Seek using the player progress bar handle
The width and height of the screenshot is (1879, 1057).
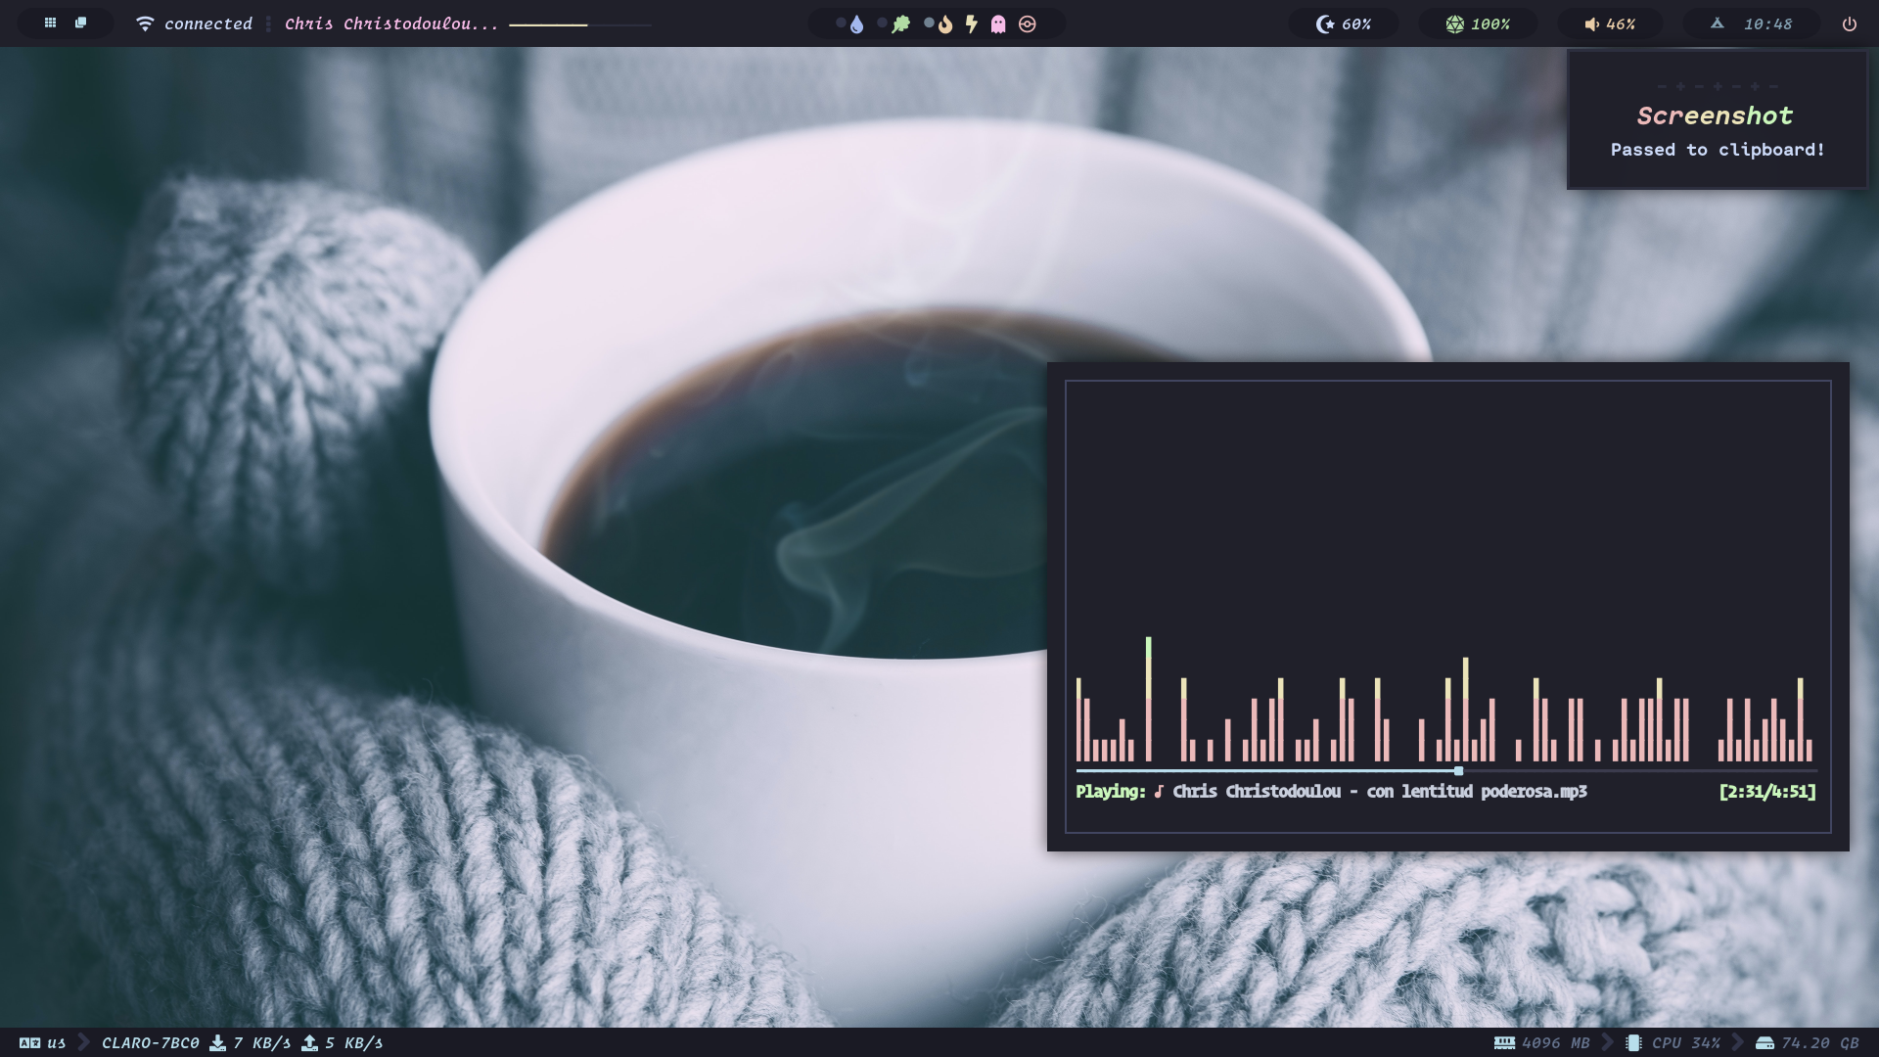click(1458, 771)
